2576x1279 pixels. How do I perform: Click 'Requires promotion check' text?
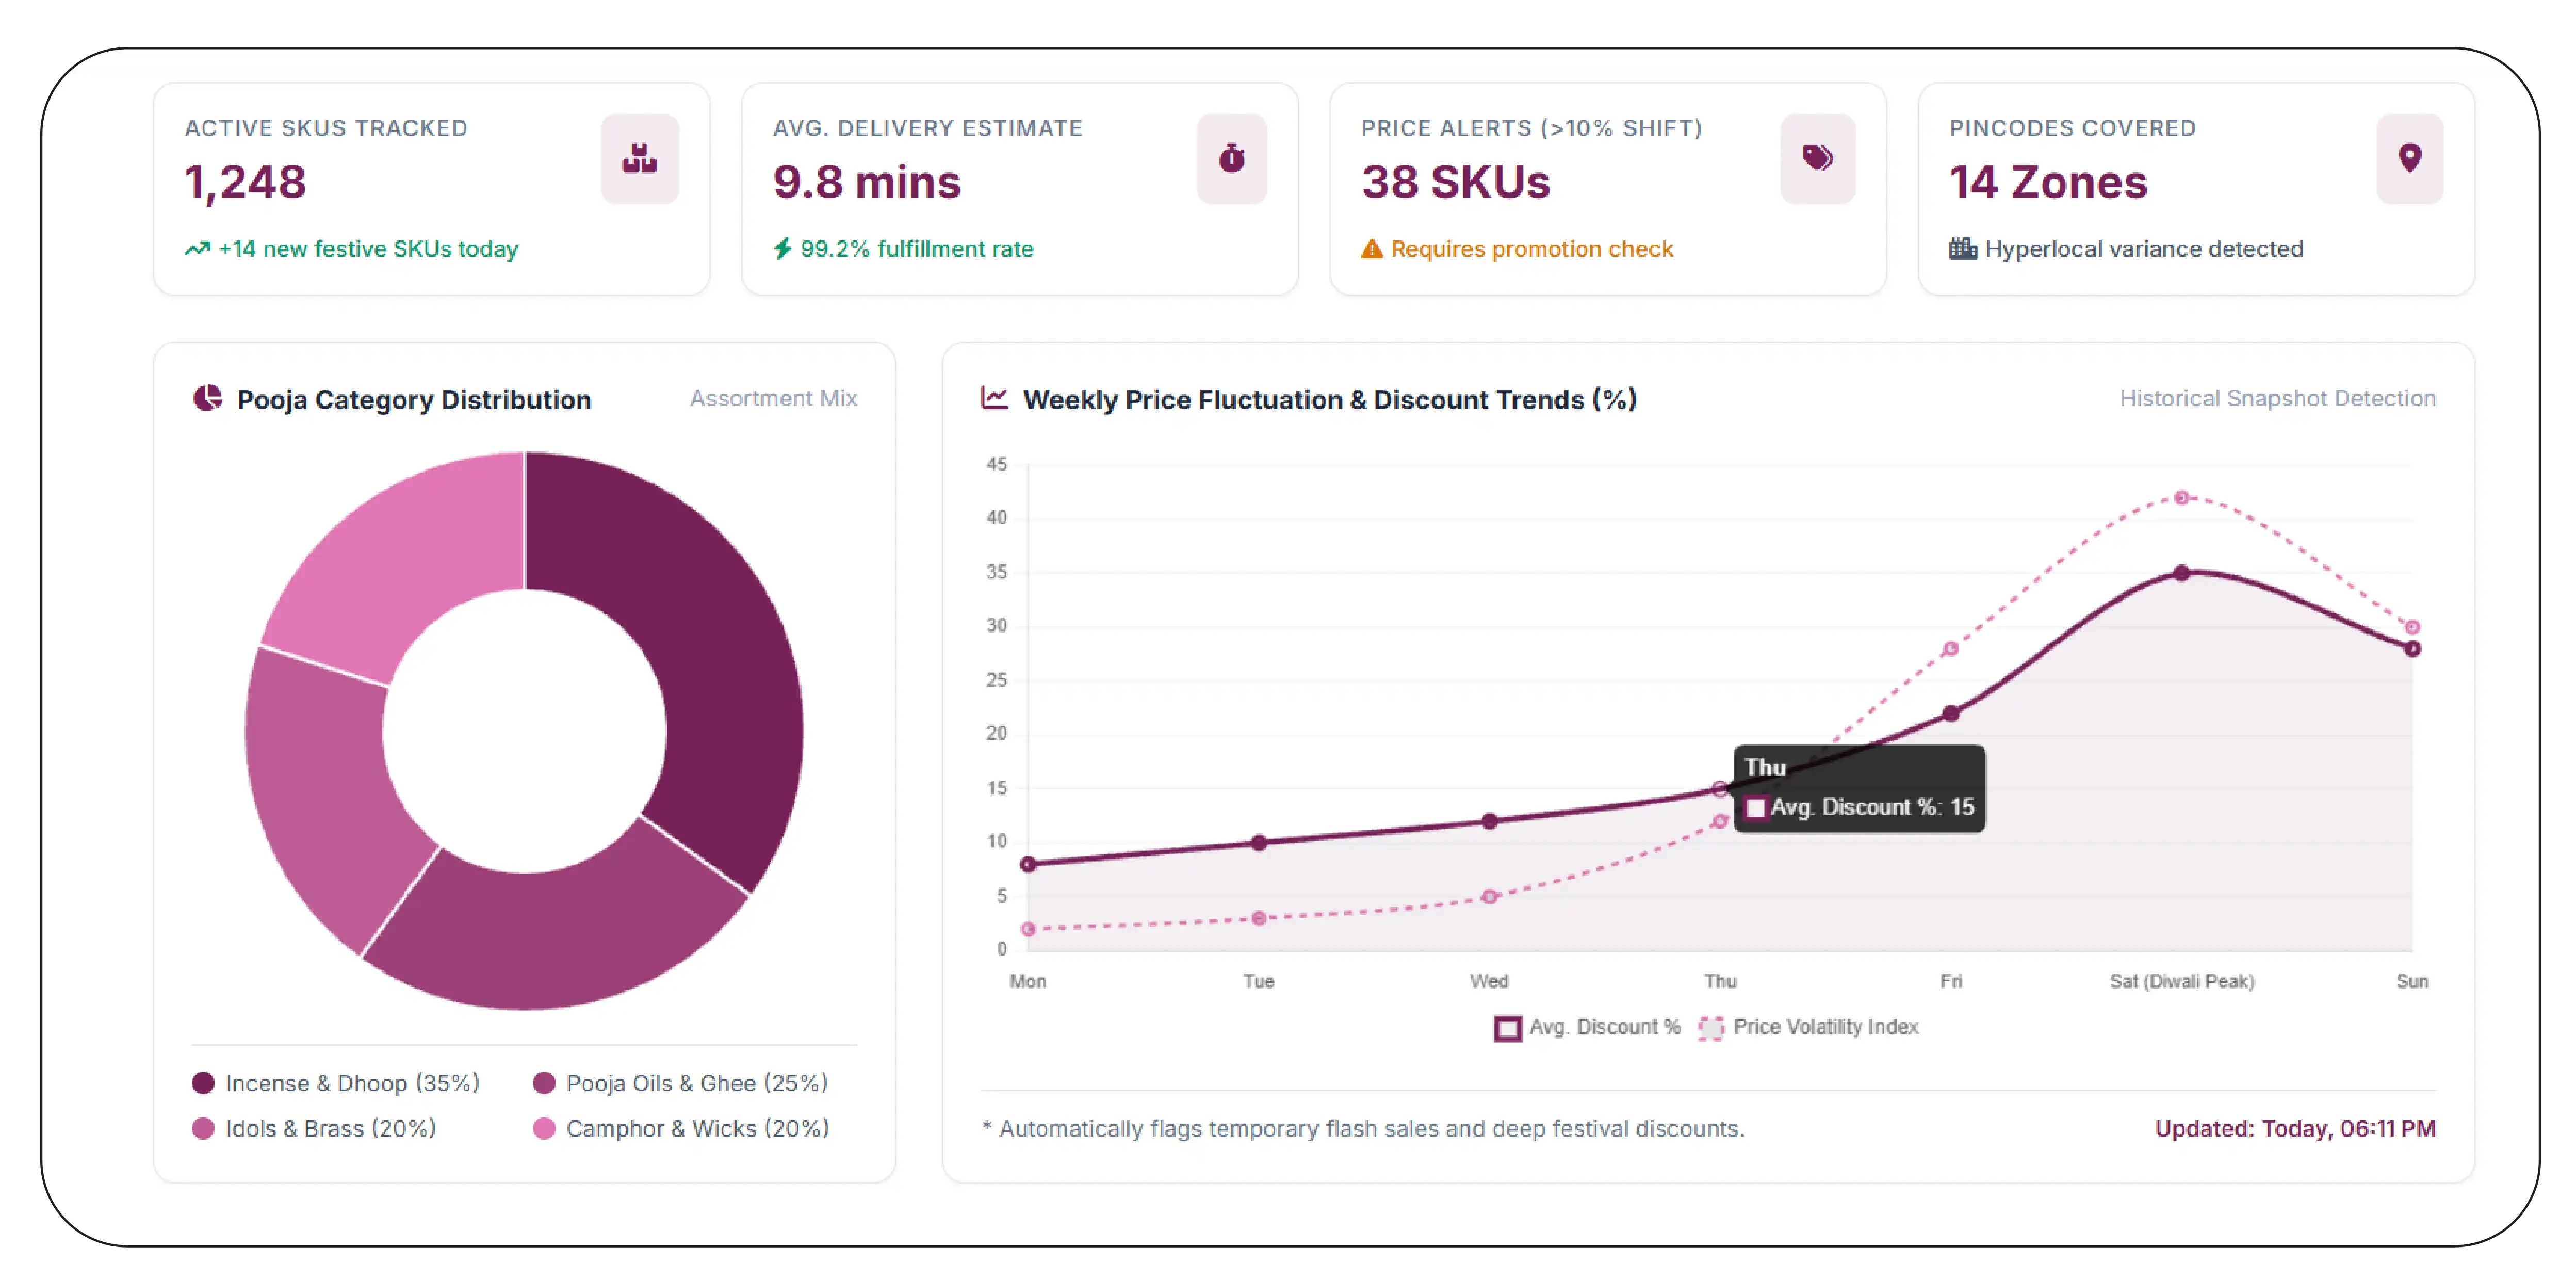1531,249
